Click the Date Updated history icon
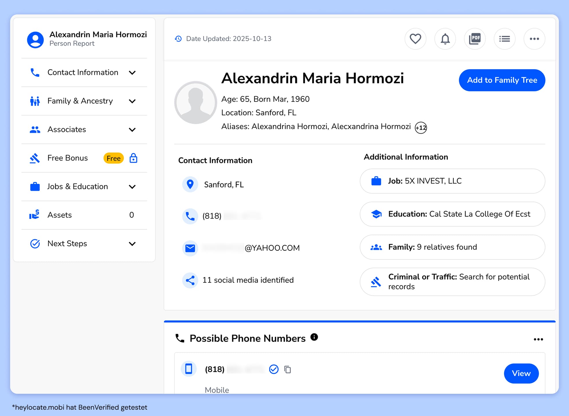This screenshot has height=416, width=569. [x=178, y=39]
